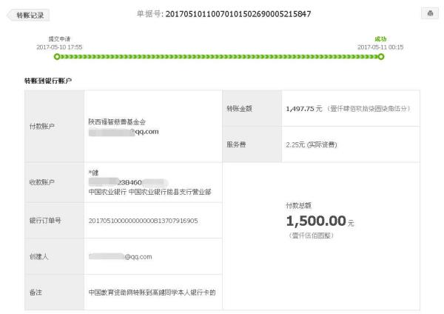This screenshot has height=314, width=444.
Task: Click the middle of the green progress track
Action: 220,56
